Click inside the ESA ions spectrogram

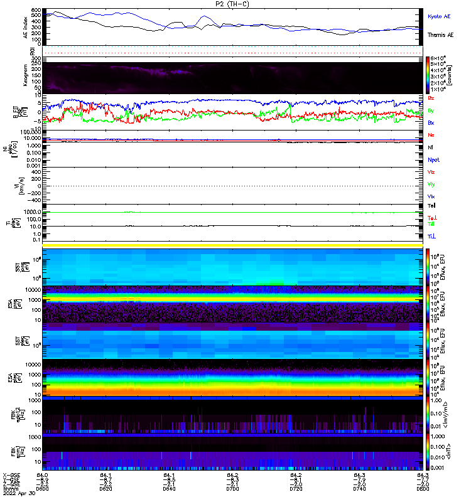[232, 304]
